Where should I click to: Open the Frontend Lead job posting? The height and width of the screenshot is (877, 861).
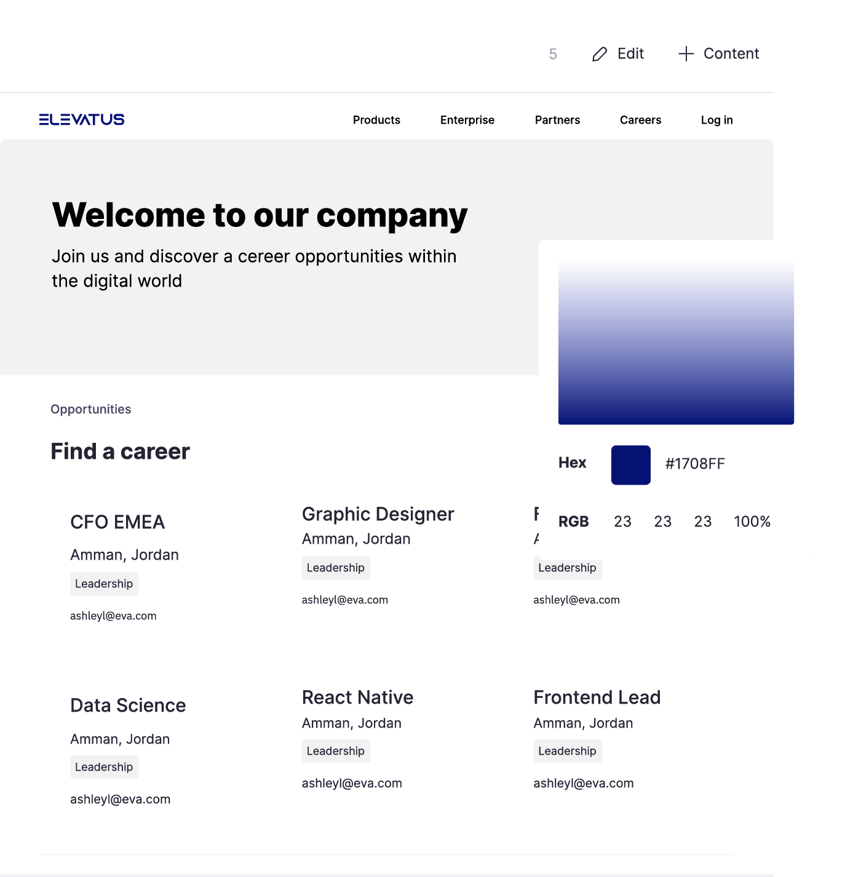[597, 697]
